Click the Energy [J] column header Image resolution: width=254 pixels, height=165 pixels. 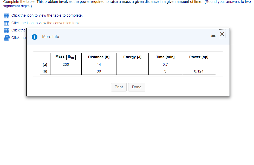click(x=132, y=57)
